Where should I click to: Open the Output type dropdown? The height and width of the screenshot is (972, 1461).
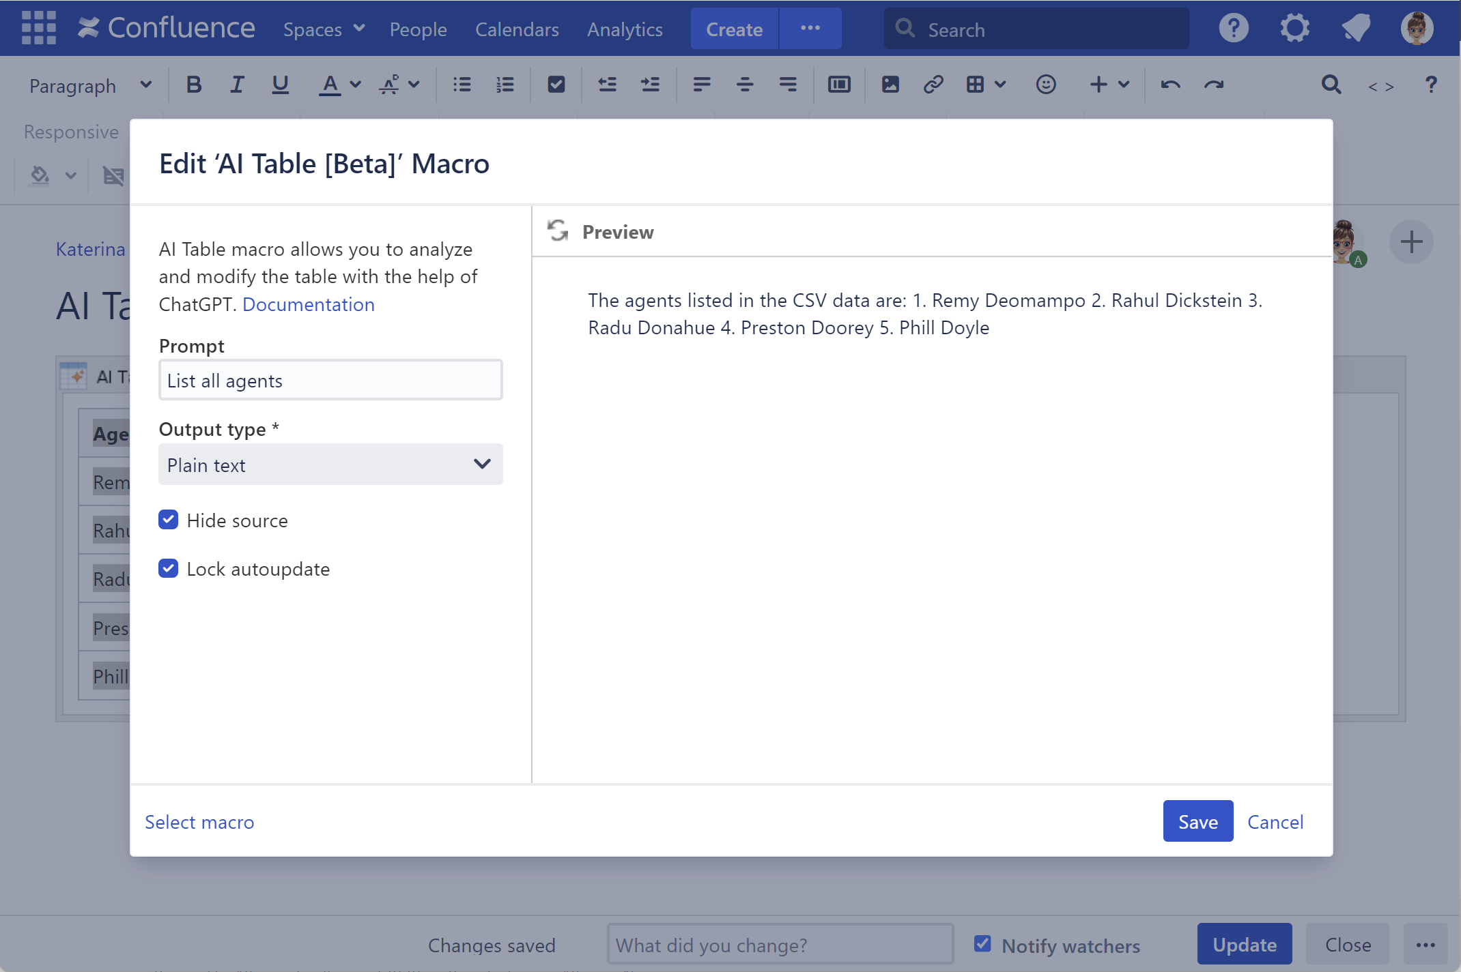[330, 465]
